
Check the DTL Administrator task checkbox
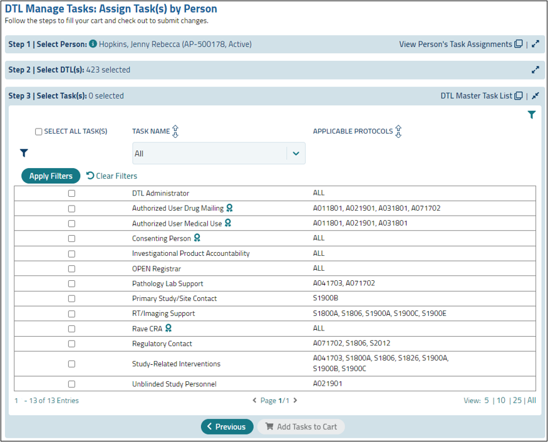(x=71, y=193)
